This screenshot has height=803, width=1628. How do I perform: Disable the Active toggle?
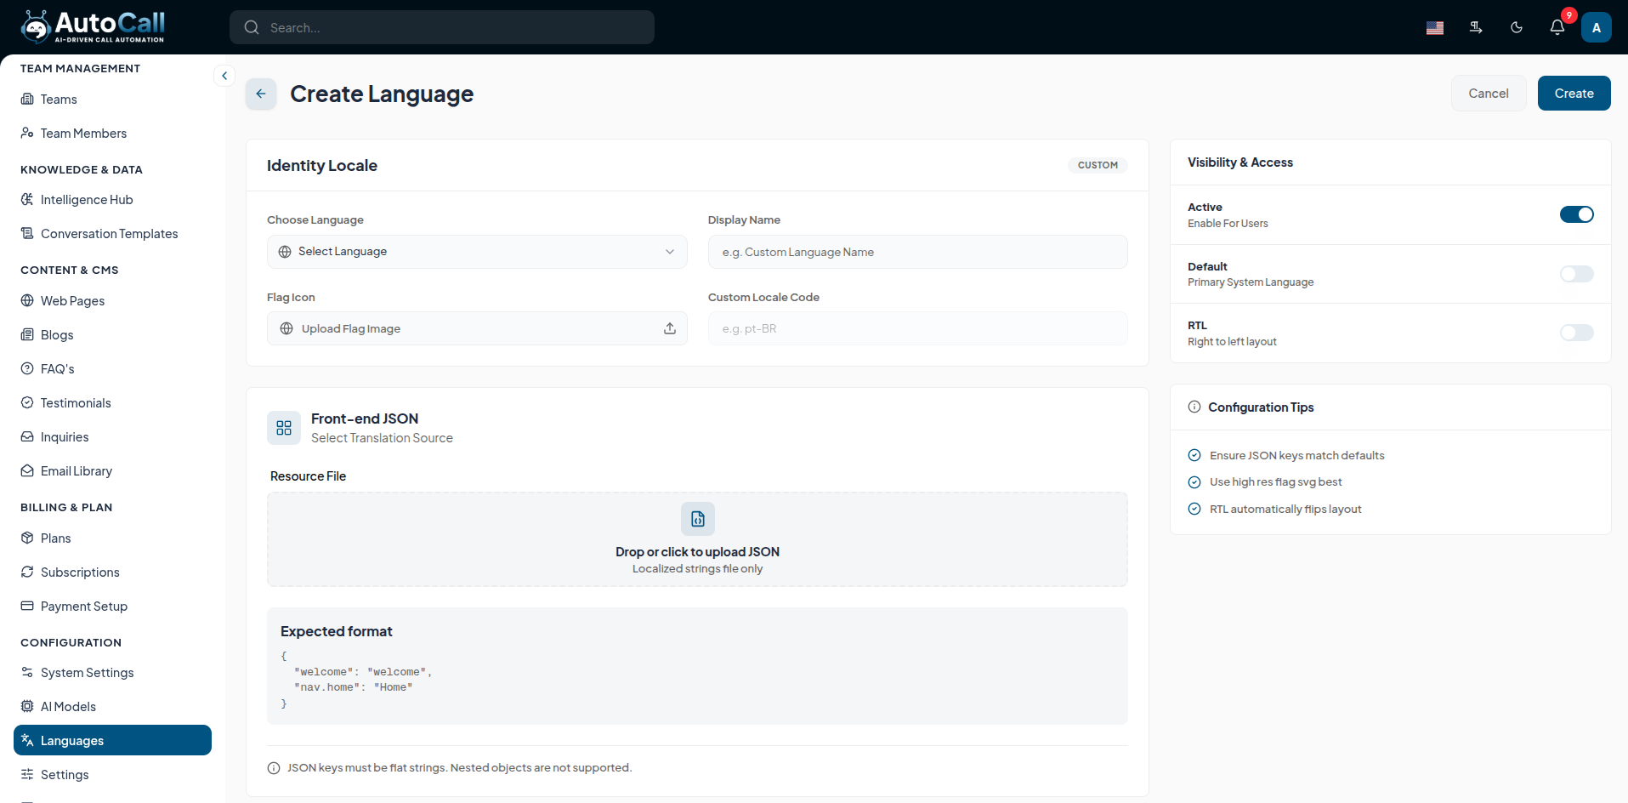coord(1576,214)
